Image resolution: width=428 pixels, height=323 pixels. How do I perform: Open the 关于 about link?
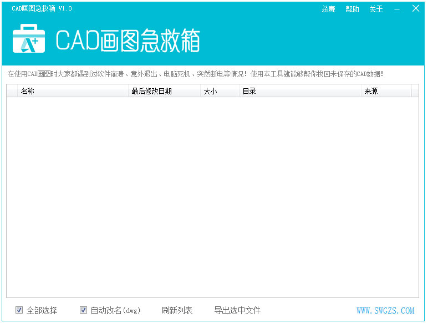click(376, 9)
